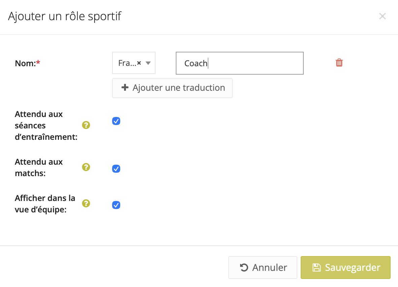This screenshot has width=398, height=287.
Task: Click the floppy disk icon in Sauvegarder
Action: (317, 268)
